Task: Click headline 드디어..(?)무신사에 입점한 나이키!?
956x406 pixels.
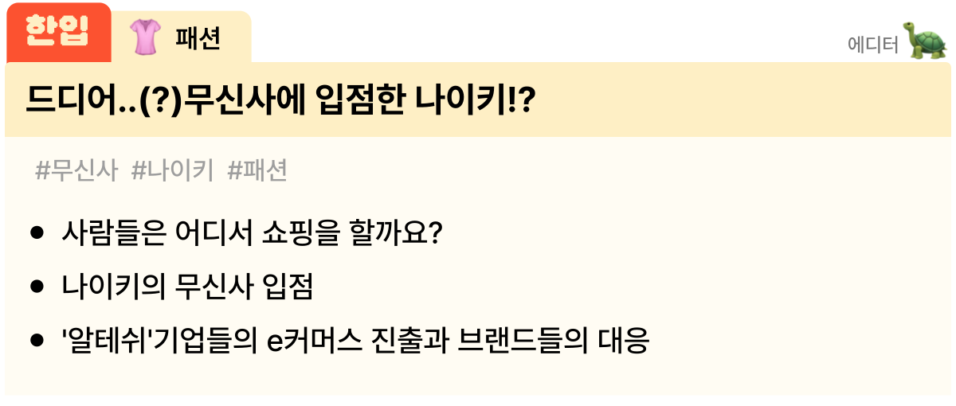Action: [x=280, y=100]
